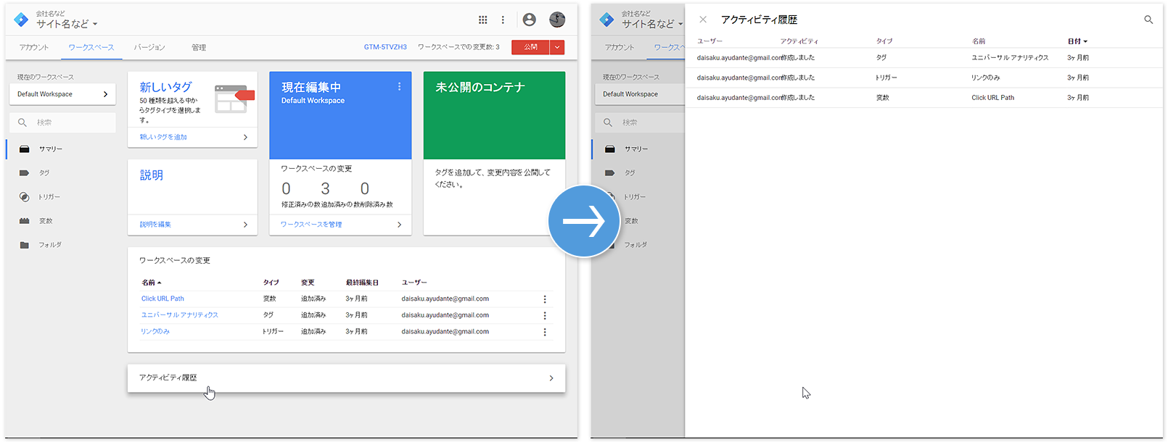
Task: Select the リンクのみ activity row in history
Action: tap(924, 78)
